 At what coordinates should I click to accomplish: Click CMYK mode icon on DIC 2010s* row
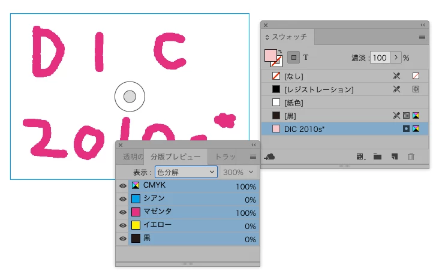(x=416, y=129)
